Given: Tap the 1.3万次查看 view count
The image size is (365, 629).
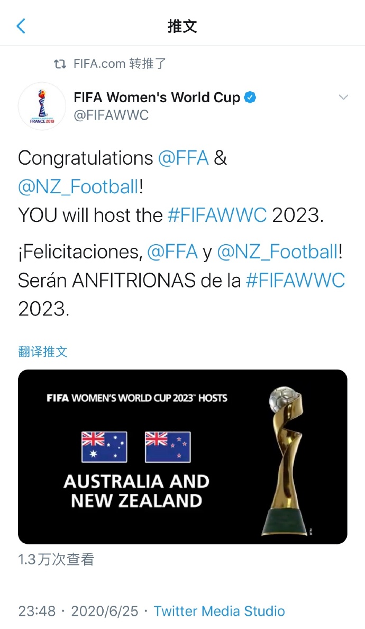Looking at the screenshot, I should [56, 560].
